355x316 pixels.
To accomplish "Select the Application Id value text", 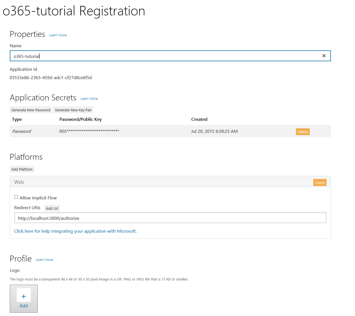I will click(51, 78).
